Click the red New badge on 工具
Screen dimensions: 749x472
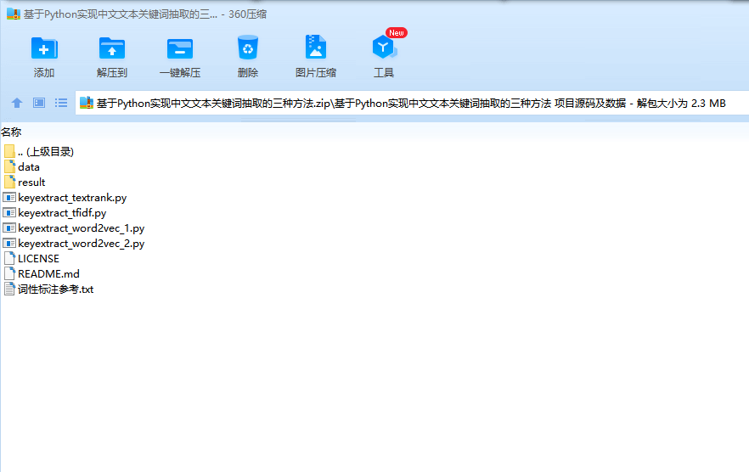[397, 32]
